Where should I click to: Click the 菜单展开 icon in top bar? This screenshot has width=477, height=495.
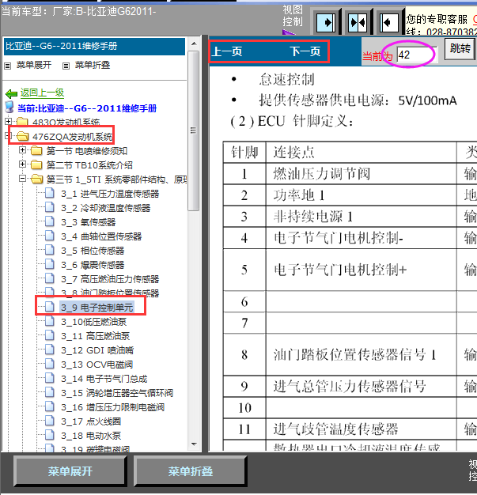pos(8,66)
